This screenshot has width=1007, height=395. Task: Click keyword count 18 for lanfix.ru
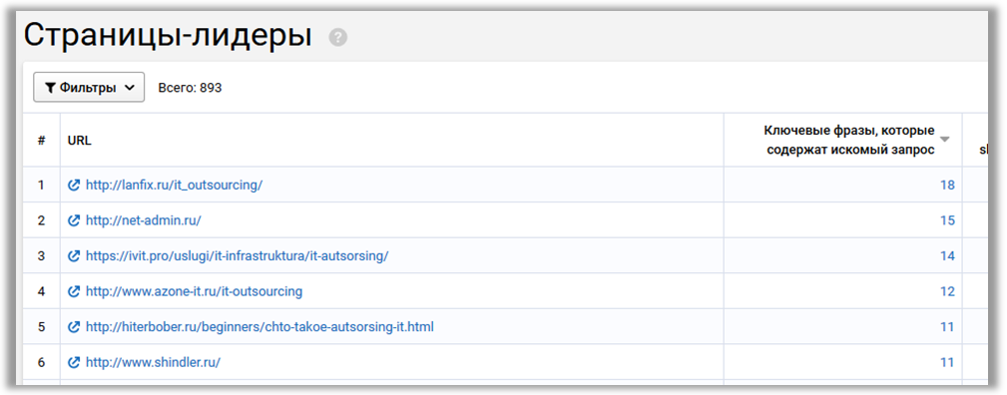[x=947, y=185]
